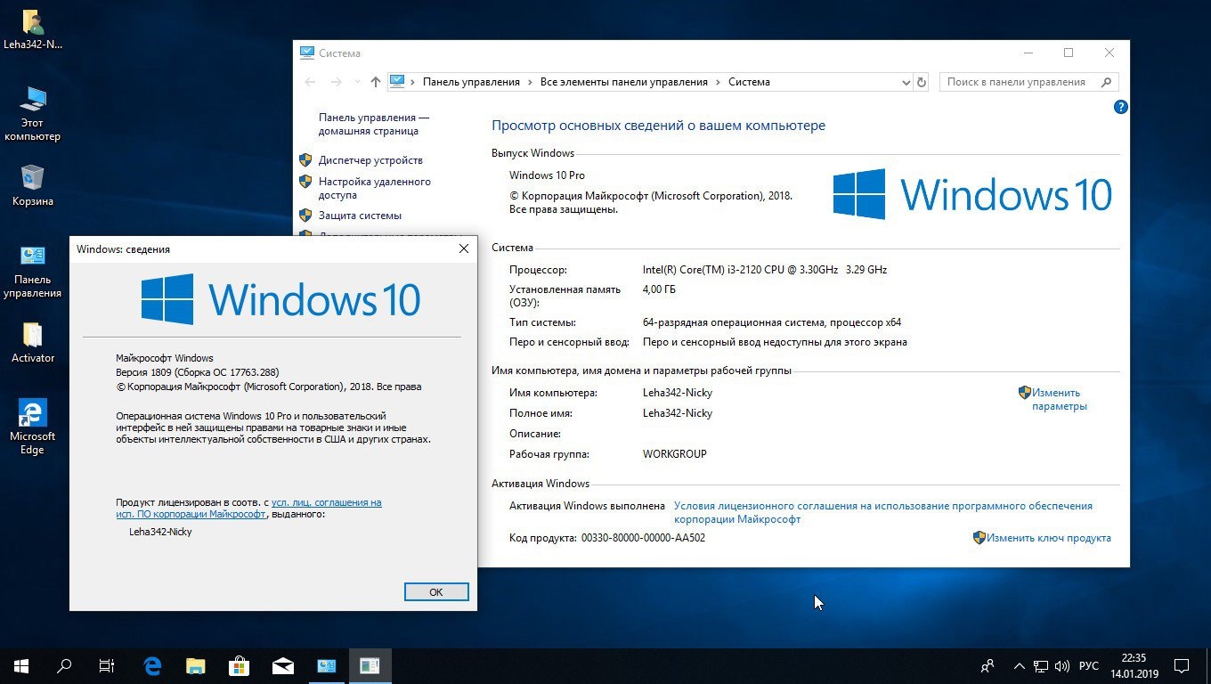Image resolution: width=1211 pixels, height=684 pixels.
Task: Refresh the Система window
Action: (x=922, y=82)
